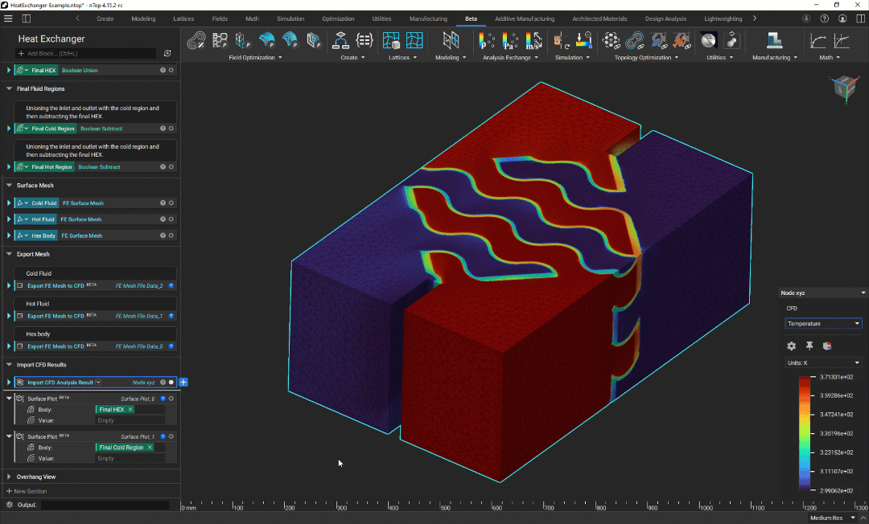Toggle visibility of Surface Plot_1
The height and width of the screenshot is (524, 869).
tap(171, 436)
